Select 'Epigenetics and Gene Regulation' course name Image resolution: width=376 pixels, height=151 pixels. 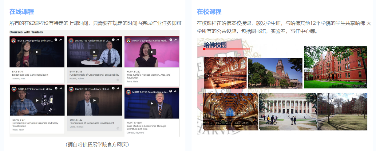pyautogui.click(x=30, y=75)
